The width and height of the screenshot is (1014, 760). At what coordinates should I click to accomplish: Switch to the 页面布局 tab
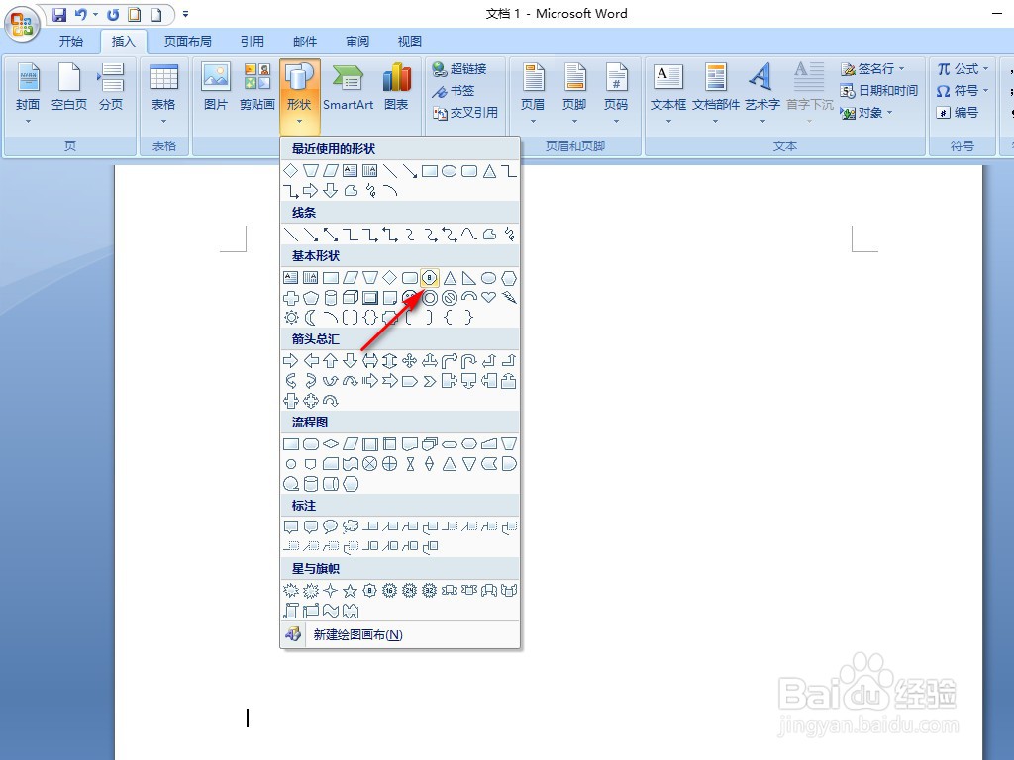tap(187, 42)
